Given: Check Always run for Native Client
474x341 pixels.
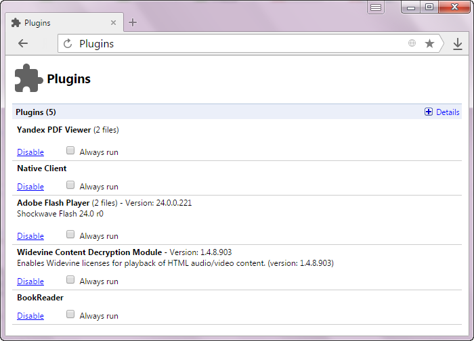Looking at the screenshot, I should 70,185.
